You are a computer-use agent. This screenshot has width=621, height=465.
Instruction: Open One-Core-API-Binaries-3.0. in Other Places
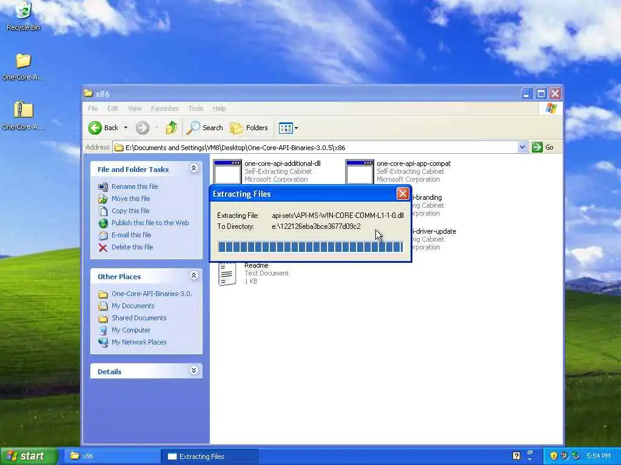(x=152, y=294)
